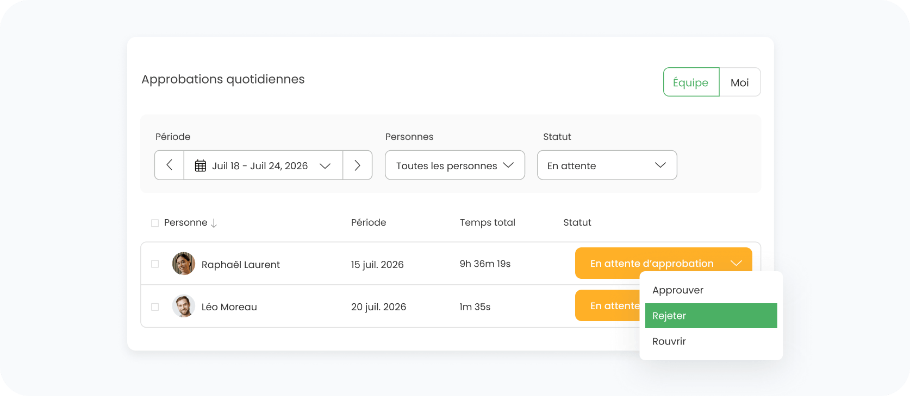Select Approuver from the status menu
The height and width of the screenshot is (396, 910).
click(x=678, y=290)
